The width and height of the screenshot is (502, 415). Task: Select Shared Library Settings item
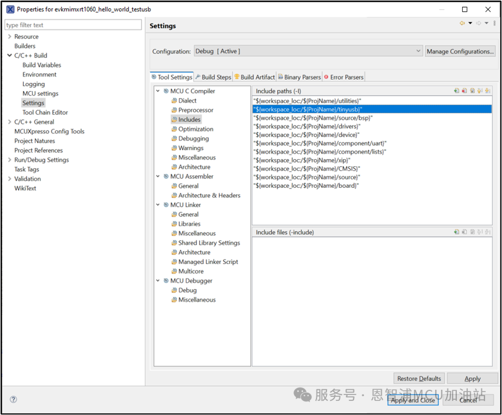click(x=209, y=243)
